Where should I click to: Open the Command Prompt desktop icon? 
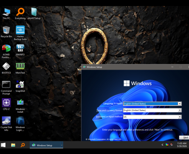pyautogui.click(x=6, y=88)
